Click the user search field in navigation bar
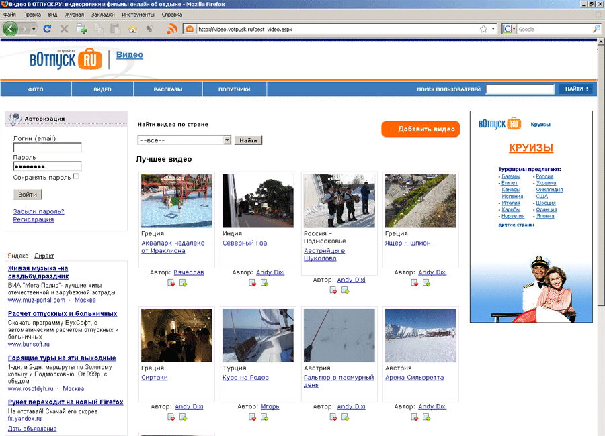 click(520, 89)
